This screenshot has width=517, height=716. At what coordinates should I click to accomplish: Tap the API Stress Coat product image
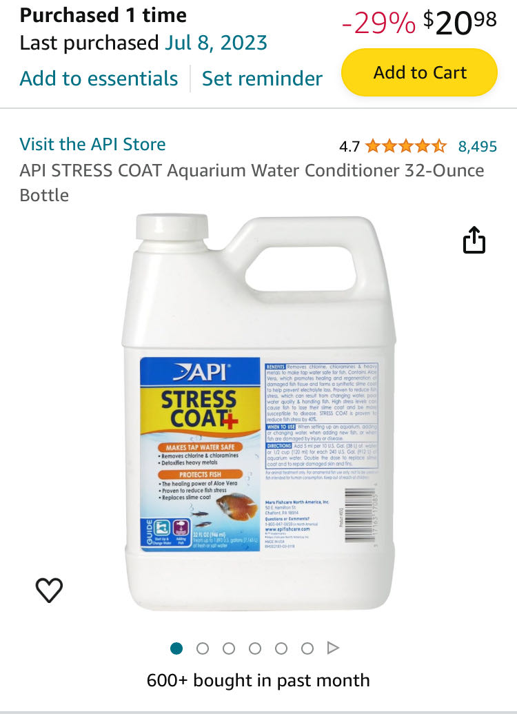click(x=258, y=413)
